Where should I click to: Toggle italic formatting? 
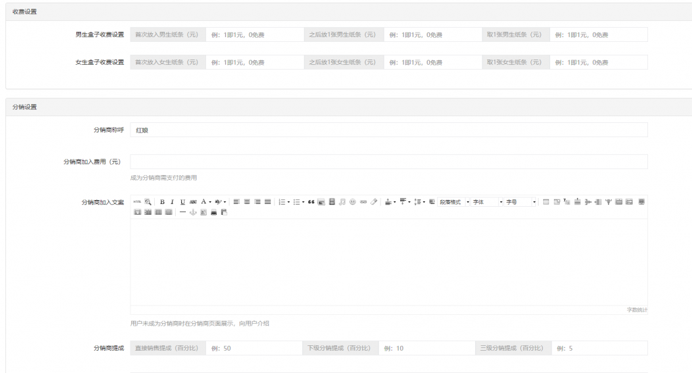(x=172, y=202)
